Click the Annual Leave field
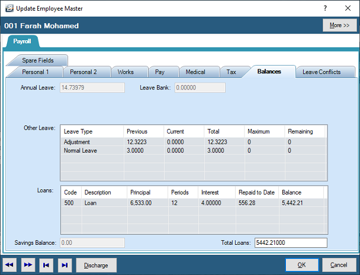The width and height of the screenshot is (360, 275). pyautogui.click(x=92, y=88)
